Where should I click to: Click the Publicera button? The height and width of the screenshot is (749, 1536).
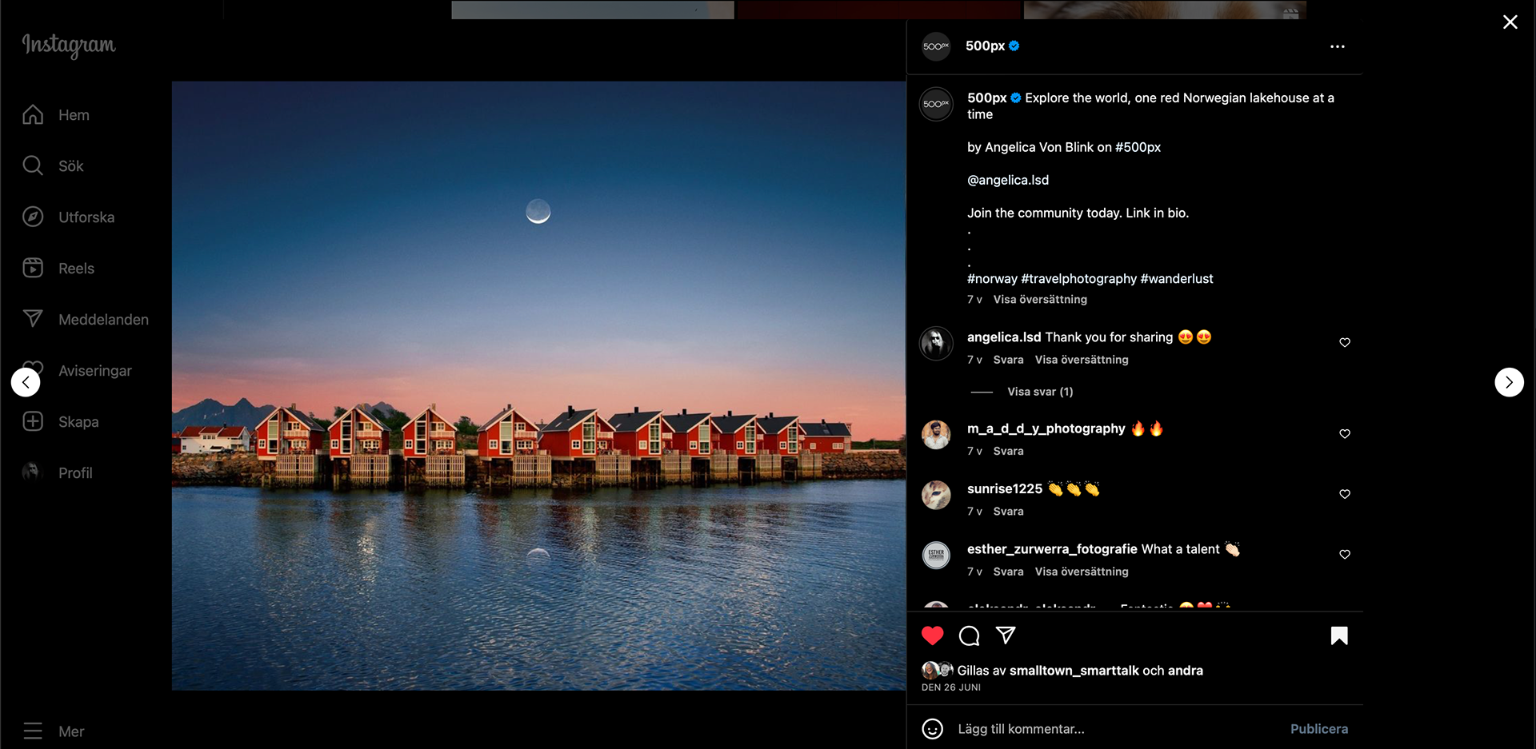(x=1318, y=729)
